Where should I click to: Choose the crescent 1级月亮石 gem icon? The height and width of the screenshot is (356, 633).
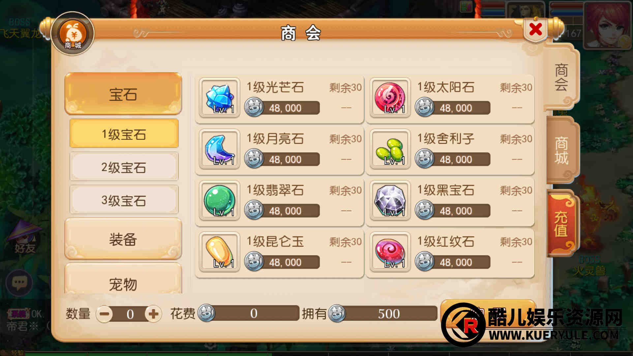(219, 149)
